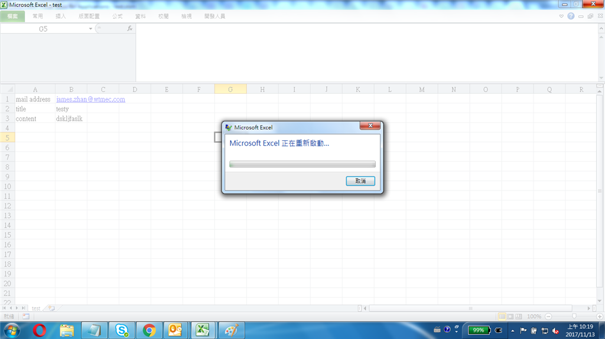Open the Windows Start button
Image resolution: width=605 pixels, height=339 pixels.
(x=12, y=330)
